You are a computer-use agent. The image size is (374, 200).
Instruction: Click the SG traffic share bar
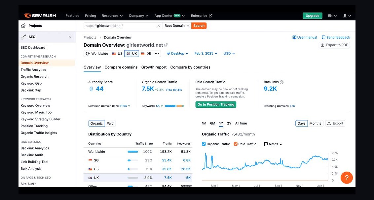[132, 160]
